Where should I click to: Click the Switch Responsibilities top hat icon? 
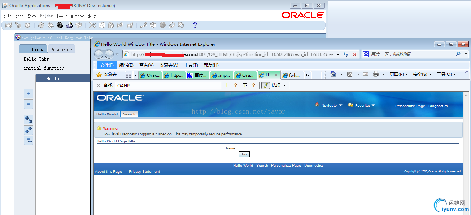click(60, 25)
